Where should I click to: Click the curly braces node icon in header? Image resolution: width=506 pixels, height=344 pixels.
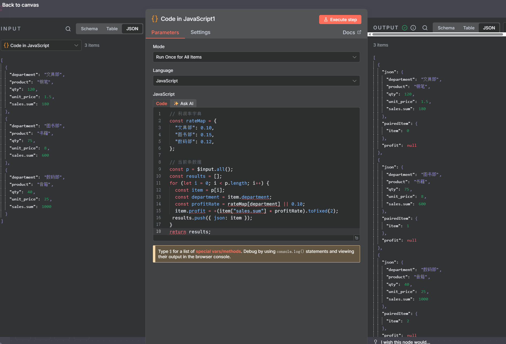tap(154, 19)
